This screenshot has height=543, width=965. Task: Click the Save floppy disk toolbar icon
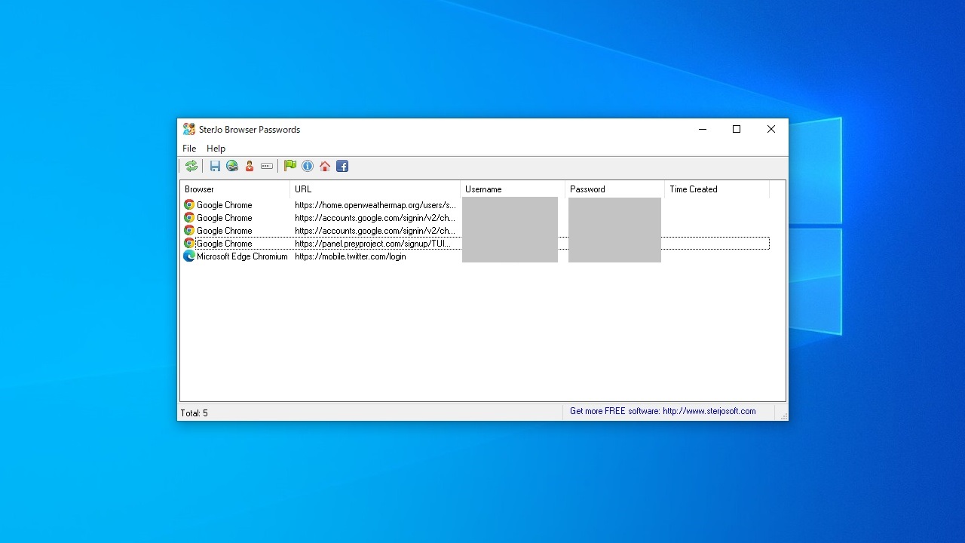point(215,166)
